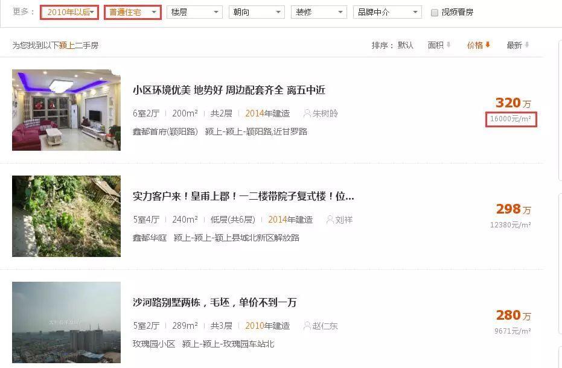Open the 普通住宅 property type dropdown
This screenshot has width=562, height=368.
tap(133, 12)
